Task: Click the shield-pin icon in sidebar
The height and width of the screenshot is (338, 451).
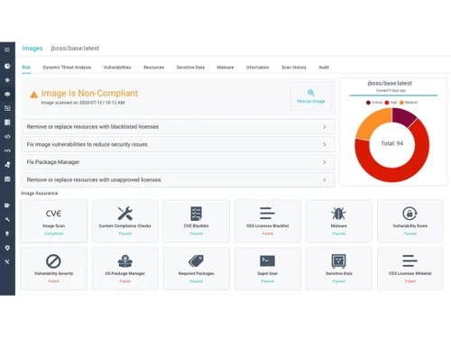Action: click(7, 248)
